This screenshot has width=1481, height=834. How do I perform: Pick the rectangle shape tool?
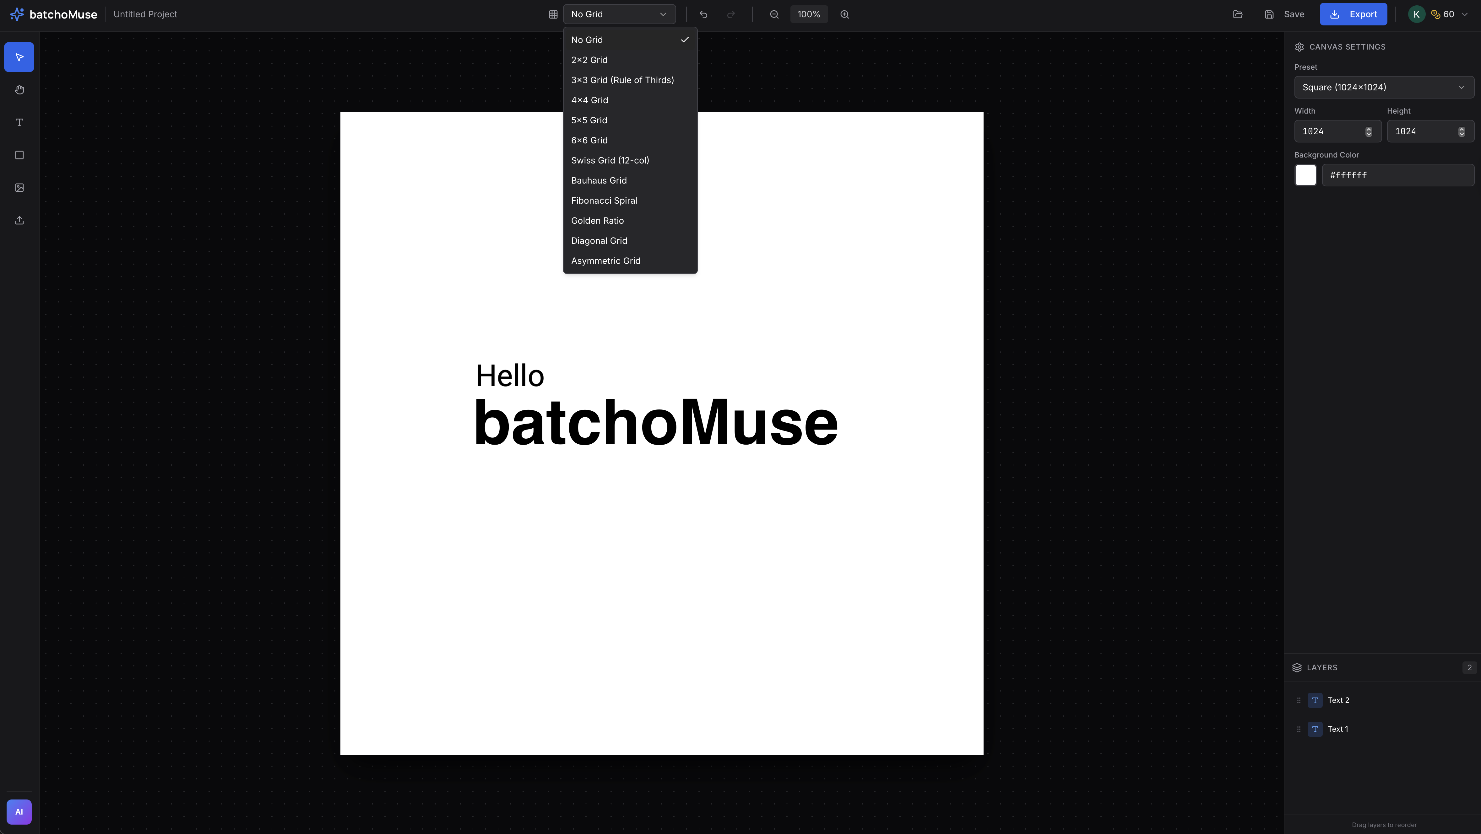click(19, 155)
